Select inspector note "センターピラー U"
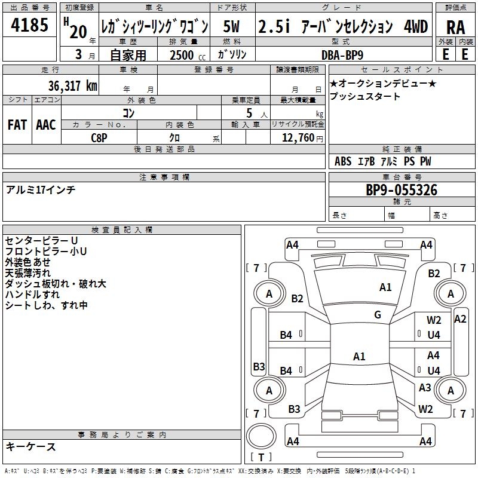 (42, 241)
